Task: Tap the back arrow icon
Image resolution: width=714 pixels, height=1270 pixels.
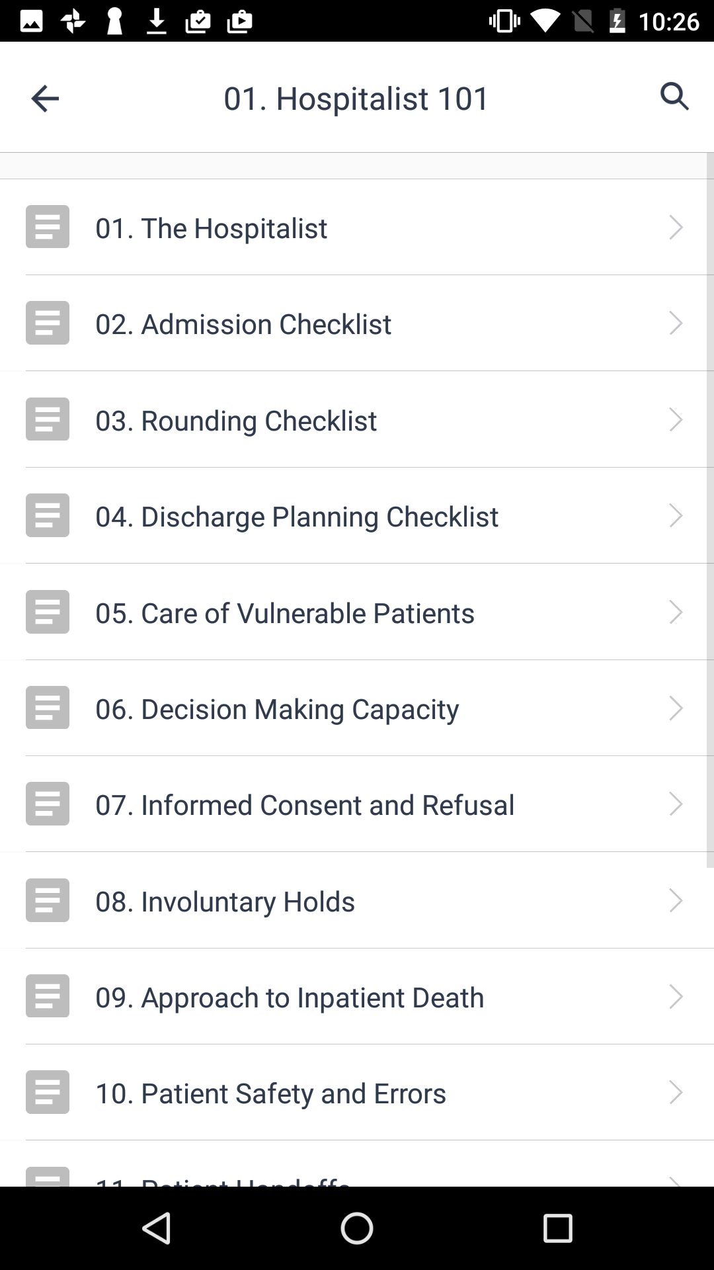Action: tap(45, 99)
